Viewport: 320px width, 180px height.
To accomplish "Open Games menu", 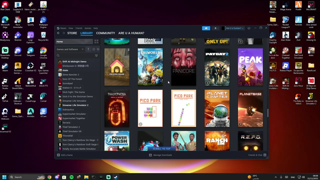I will pyautogui.click(x=88, y=28).
